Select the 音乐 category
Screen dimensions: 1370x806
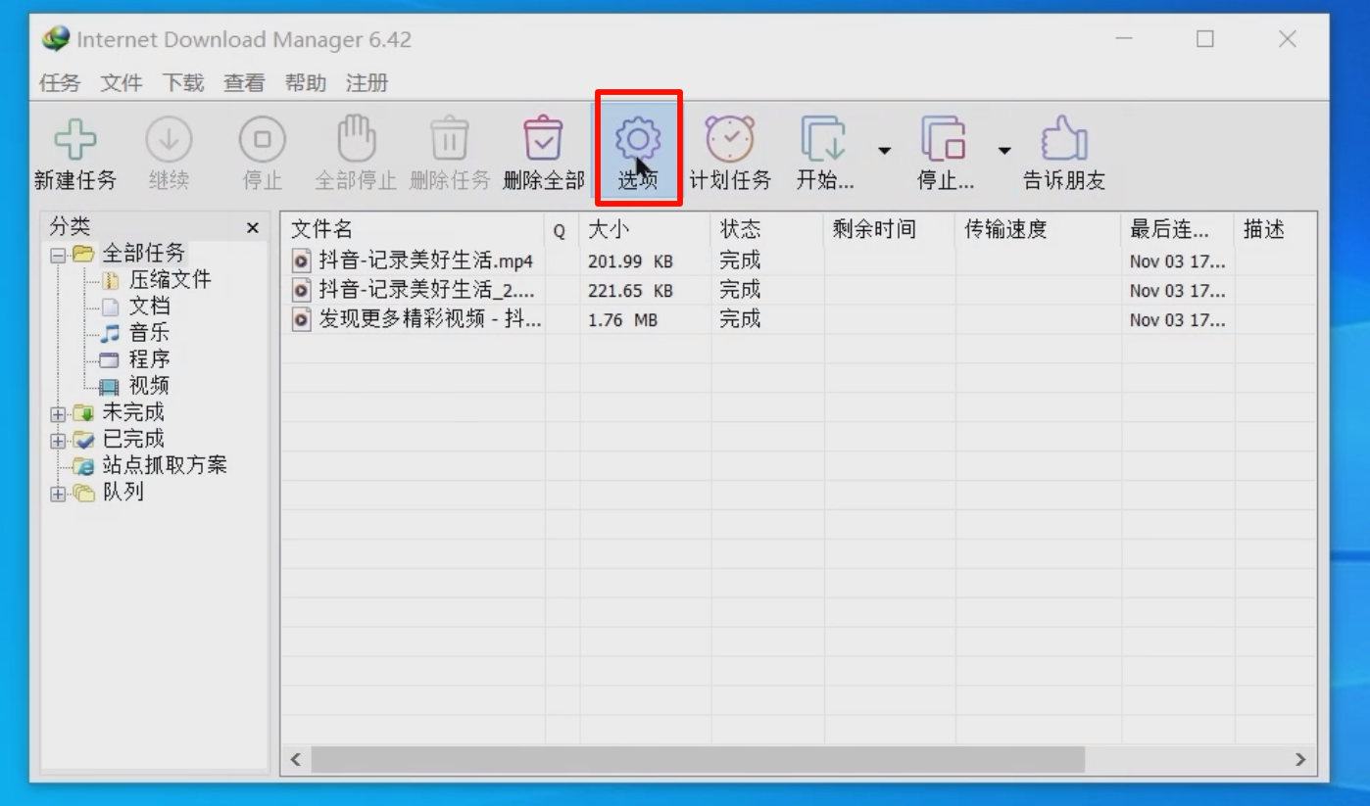149,332
